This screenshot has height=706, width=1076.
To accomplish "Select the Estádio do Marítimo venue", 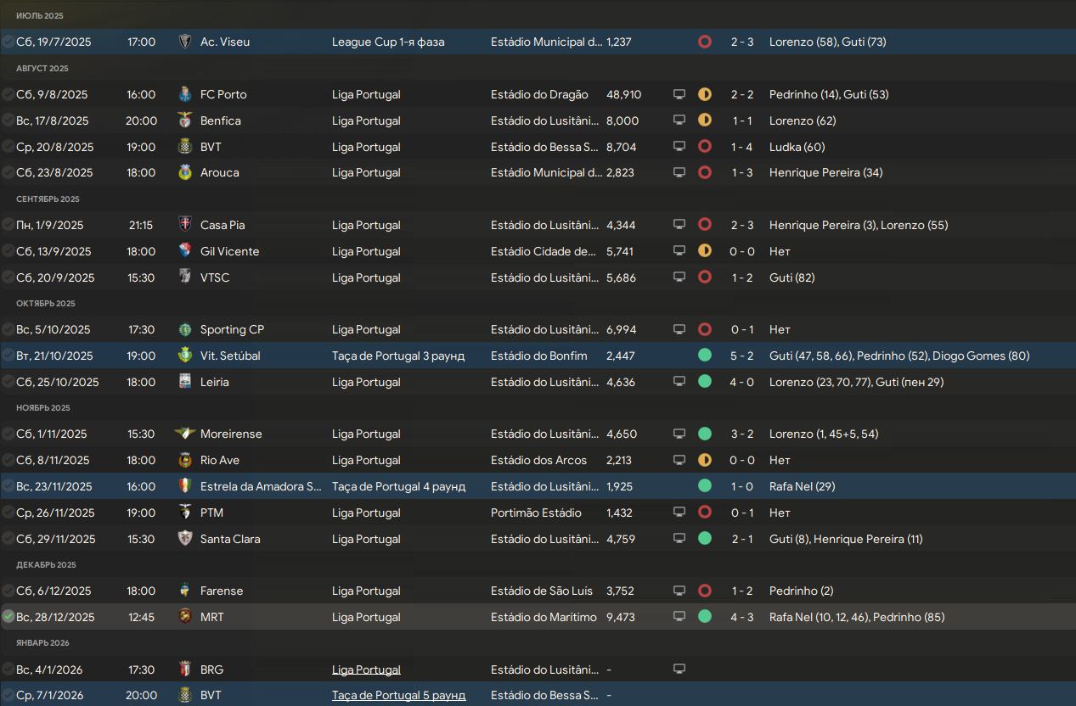I will click(544, 617).
